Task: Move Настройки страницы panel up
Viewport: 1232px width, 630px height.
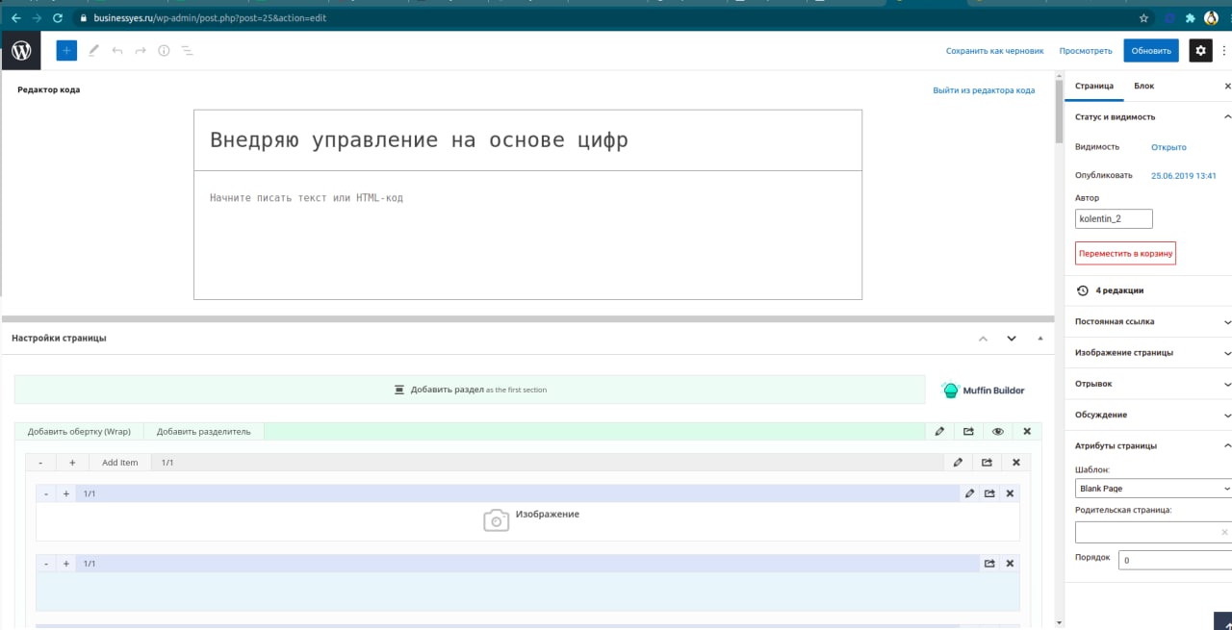Action: [983, 339]
